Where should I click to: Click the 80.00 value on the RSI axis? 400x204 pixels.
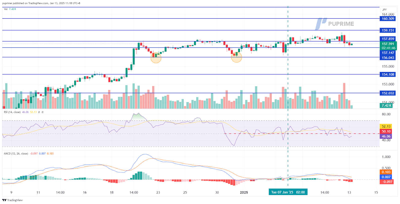point(386,114)
